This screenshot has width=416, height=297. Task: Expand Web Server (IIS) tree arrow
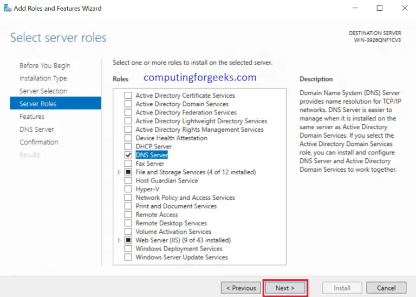point(119,240)
